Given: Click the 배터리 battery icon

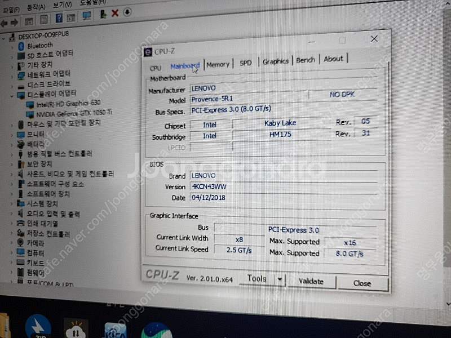Looking at the screenshot, I should tap(20, 144).
